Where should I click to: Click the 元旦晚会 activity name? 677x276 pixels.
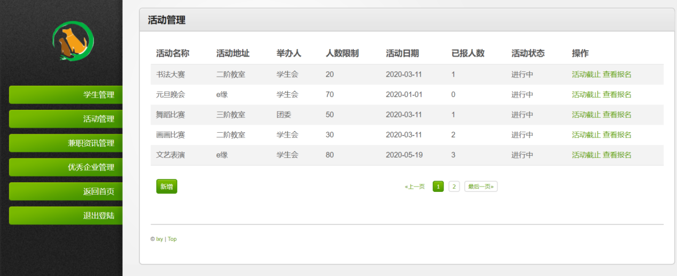[170, 94]
